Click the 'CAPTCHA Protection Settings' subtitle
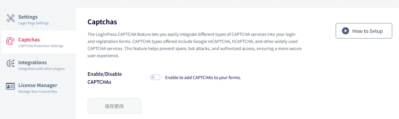 (41, 46)
